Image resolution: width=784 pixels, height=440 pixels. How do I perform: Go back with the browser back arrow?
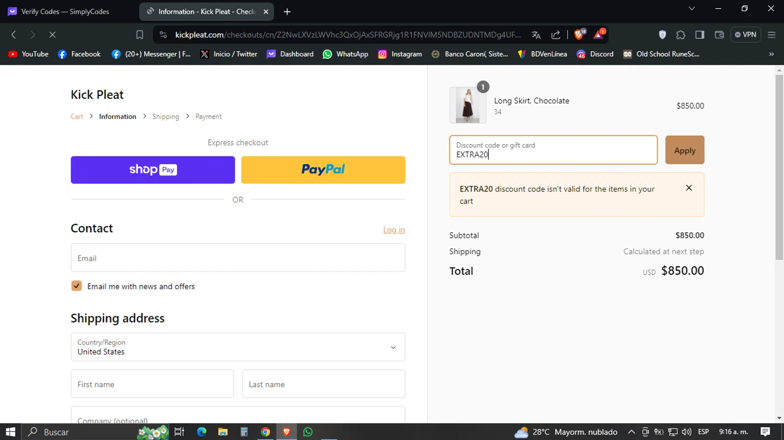[x=14, y=34]
